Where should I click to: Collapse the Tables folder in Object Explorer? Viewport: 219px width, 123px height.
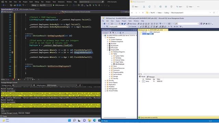click(x=110, y=54)
